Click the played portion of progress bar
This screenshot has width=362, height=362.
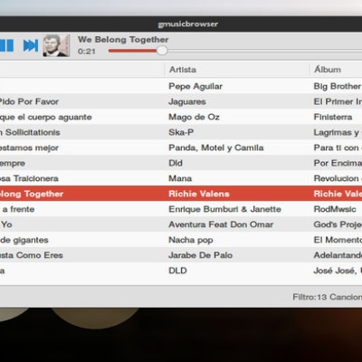tap(133, 51)
